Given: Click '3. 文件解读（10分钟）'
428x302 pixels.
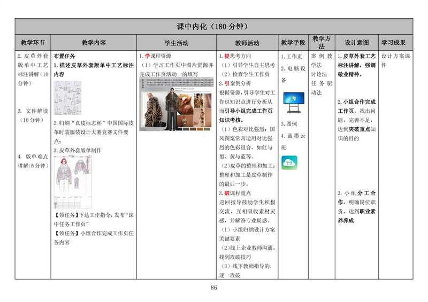Looking at the screenshot, I should point(33,115).
